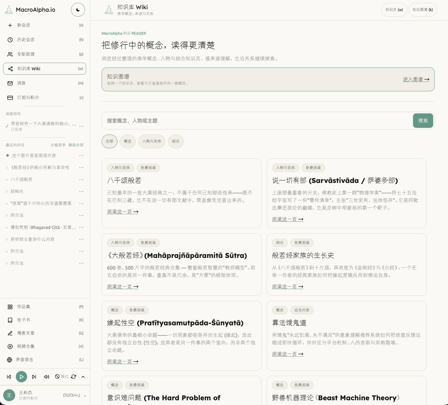Open 博客文章 blog articles

[x=45, y=333]
